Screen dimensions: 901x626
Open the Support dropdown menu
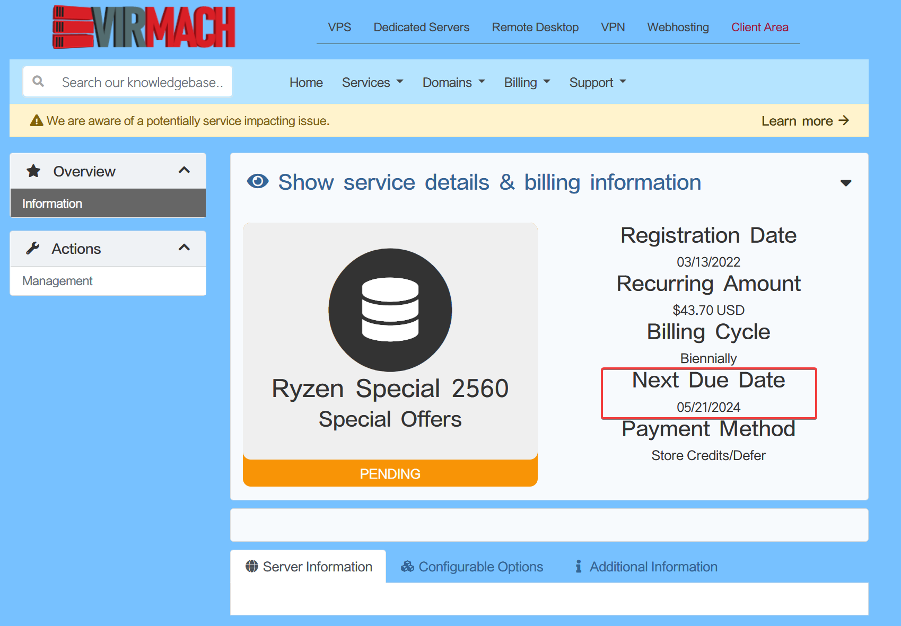(598, 83)
